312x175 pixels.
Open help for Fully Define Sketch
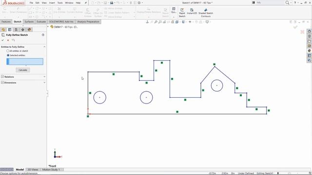[43, 35]
